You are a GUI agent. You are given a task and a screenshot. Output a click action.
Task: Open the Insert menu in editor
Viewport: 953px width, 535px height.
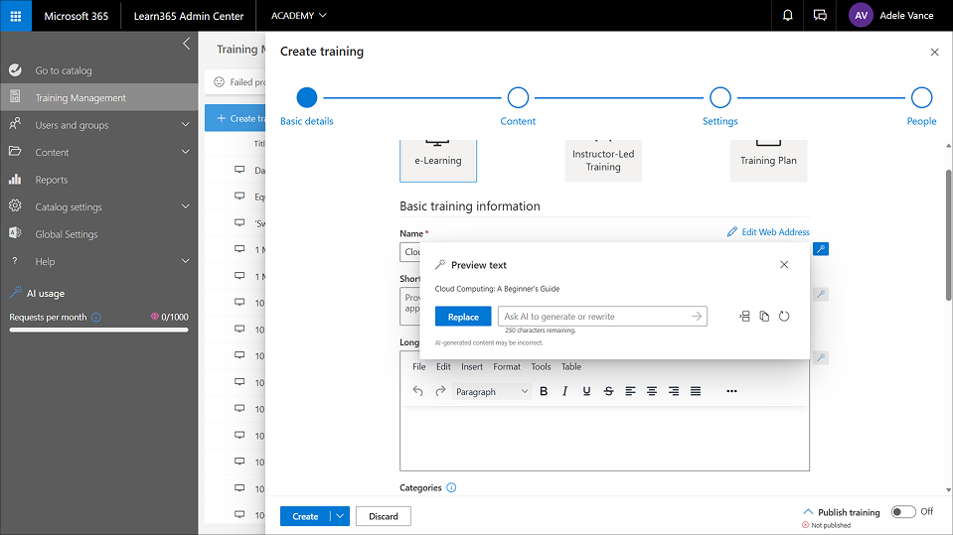pos(472,366)
